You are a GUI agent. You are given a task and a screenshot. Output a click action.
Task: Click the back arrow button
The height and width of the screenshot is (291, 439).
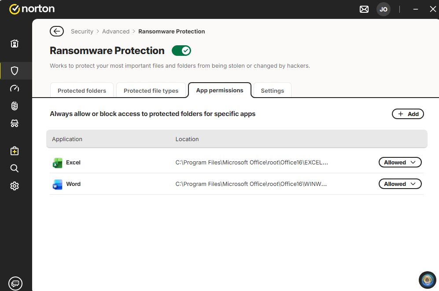tap(57, 31)
